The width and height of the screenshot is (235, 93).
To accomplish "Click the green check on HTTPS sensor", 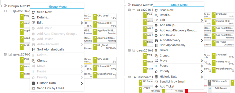I will 141,90.
